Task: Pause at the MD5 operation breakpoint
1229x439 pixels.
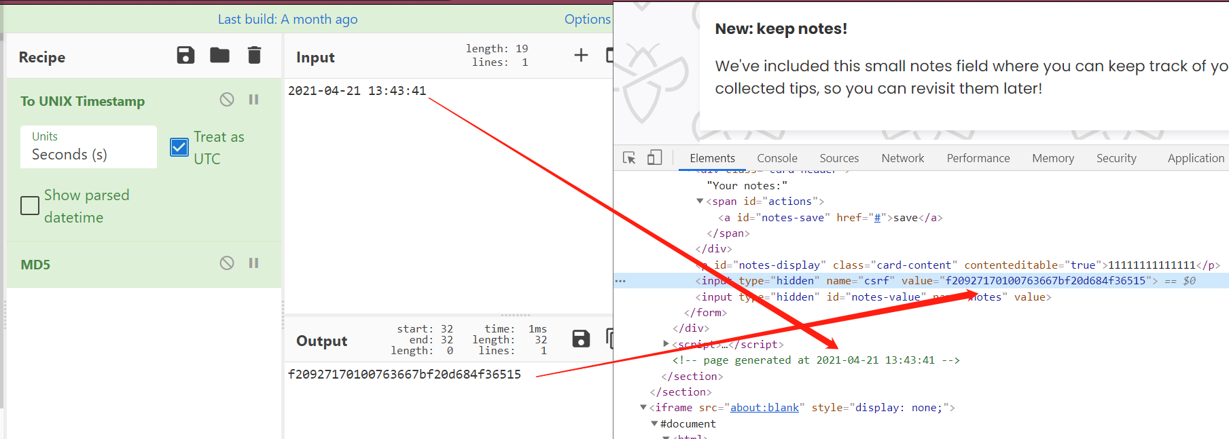Action: pos(253,263)
